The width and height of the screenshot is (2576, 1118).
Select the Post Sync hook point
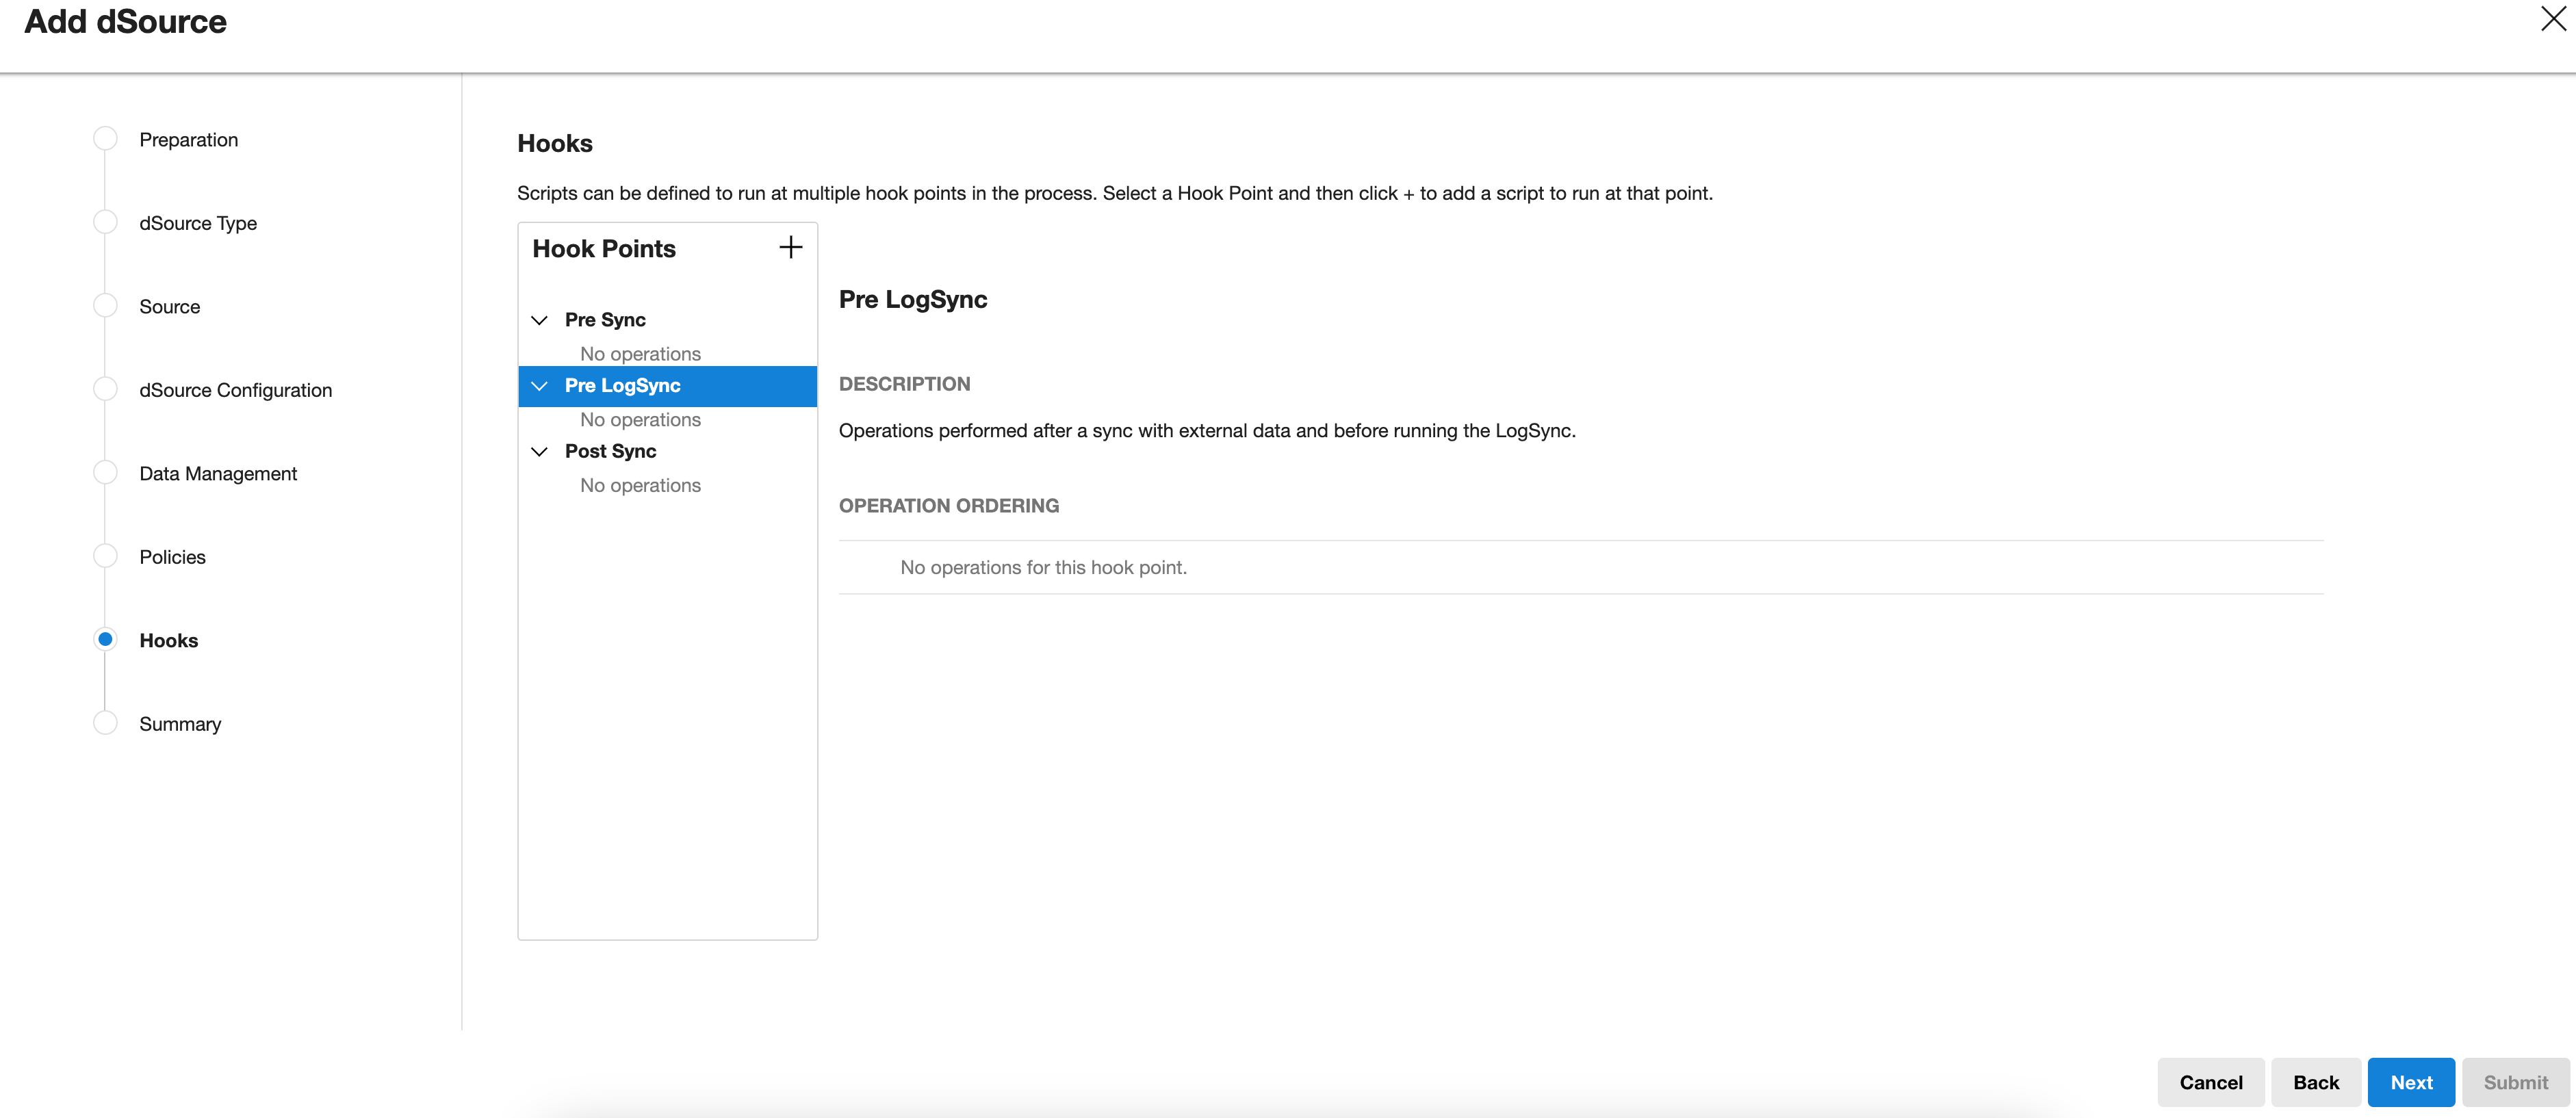pos(610,452)
